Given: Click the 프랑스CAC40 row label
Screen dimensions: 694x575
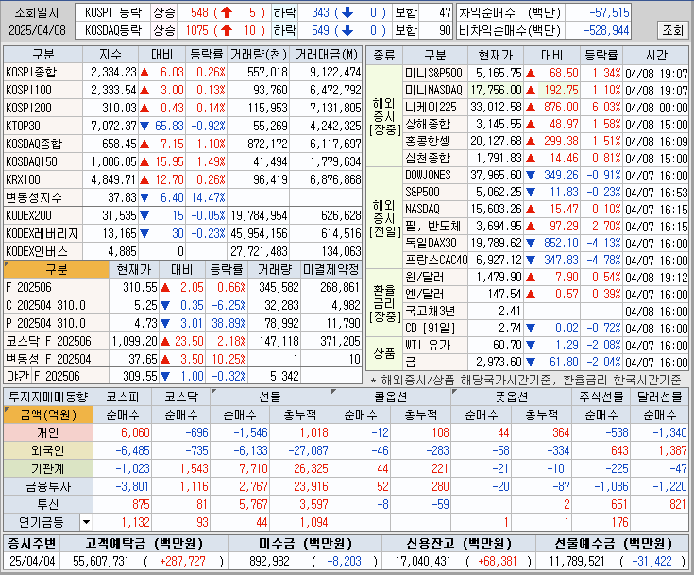Looking at the screenshot, I should pos(435,260).
